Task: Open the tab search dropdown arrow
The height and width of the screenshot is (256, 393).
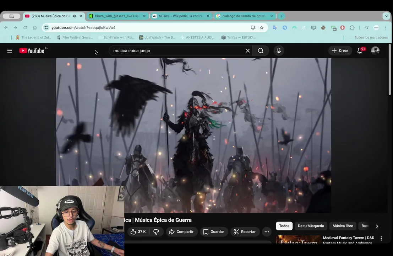Action: (x=386, y=16)
